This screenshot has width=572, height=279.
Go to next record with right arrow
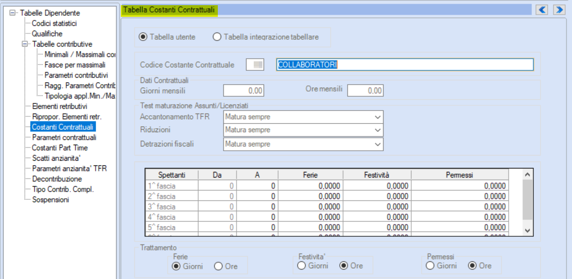559,10
